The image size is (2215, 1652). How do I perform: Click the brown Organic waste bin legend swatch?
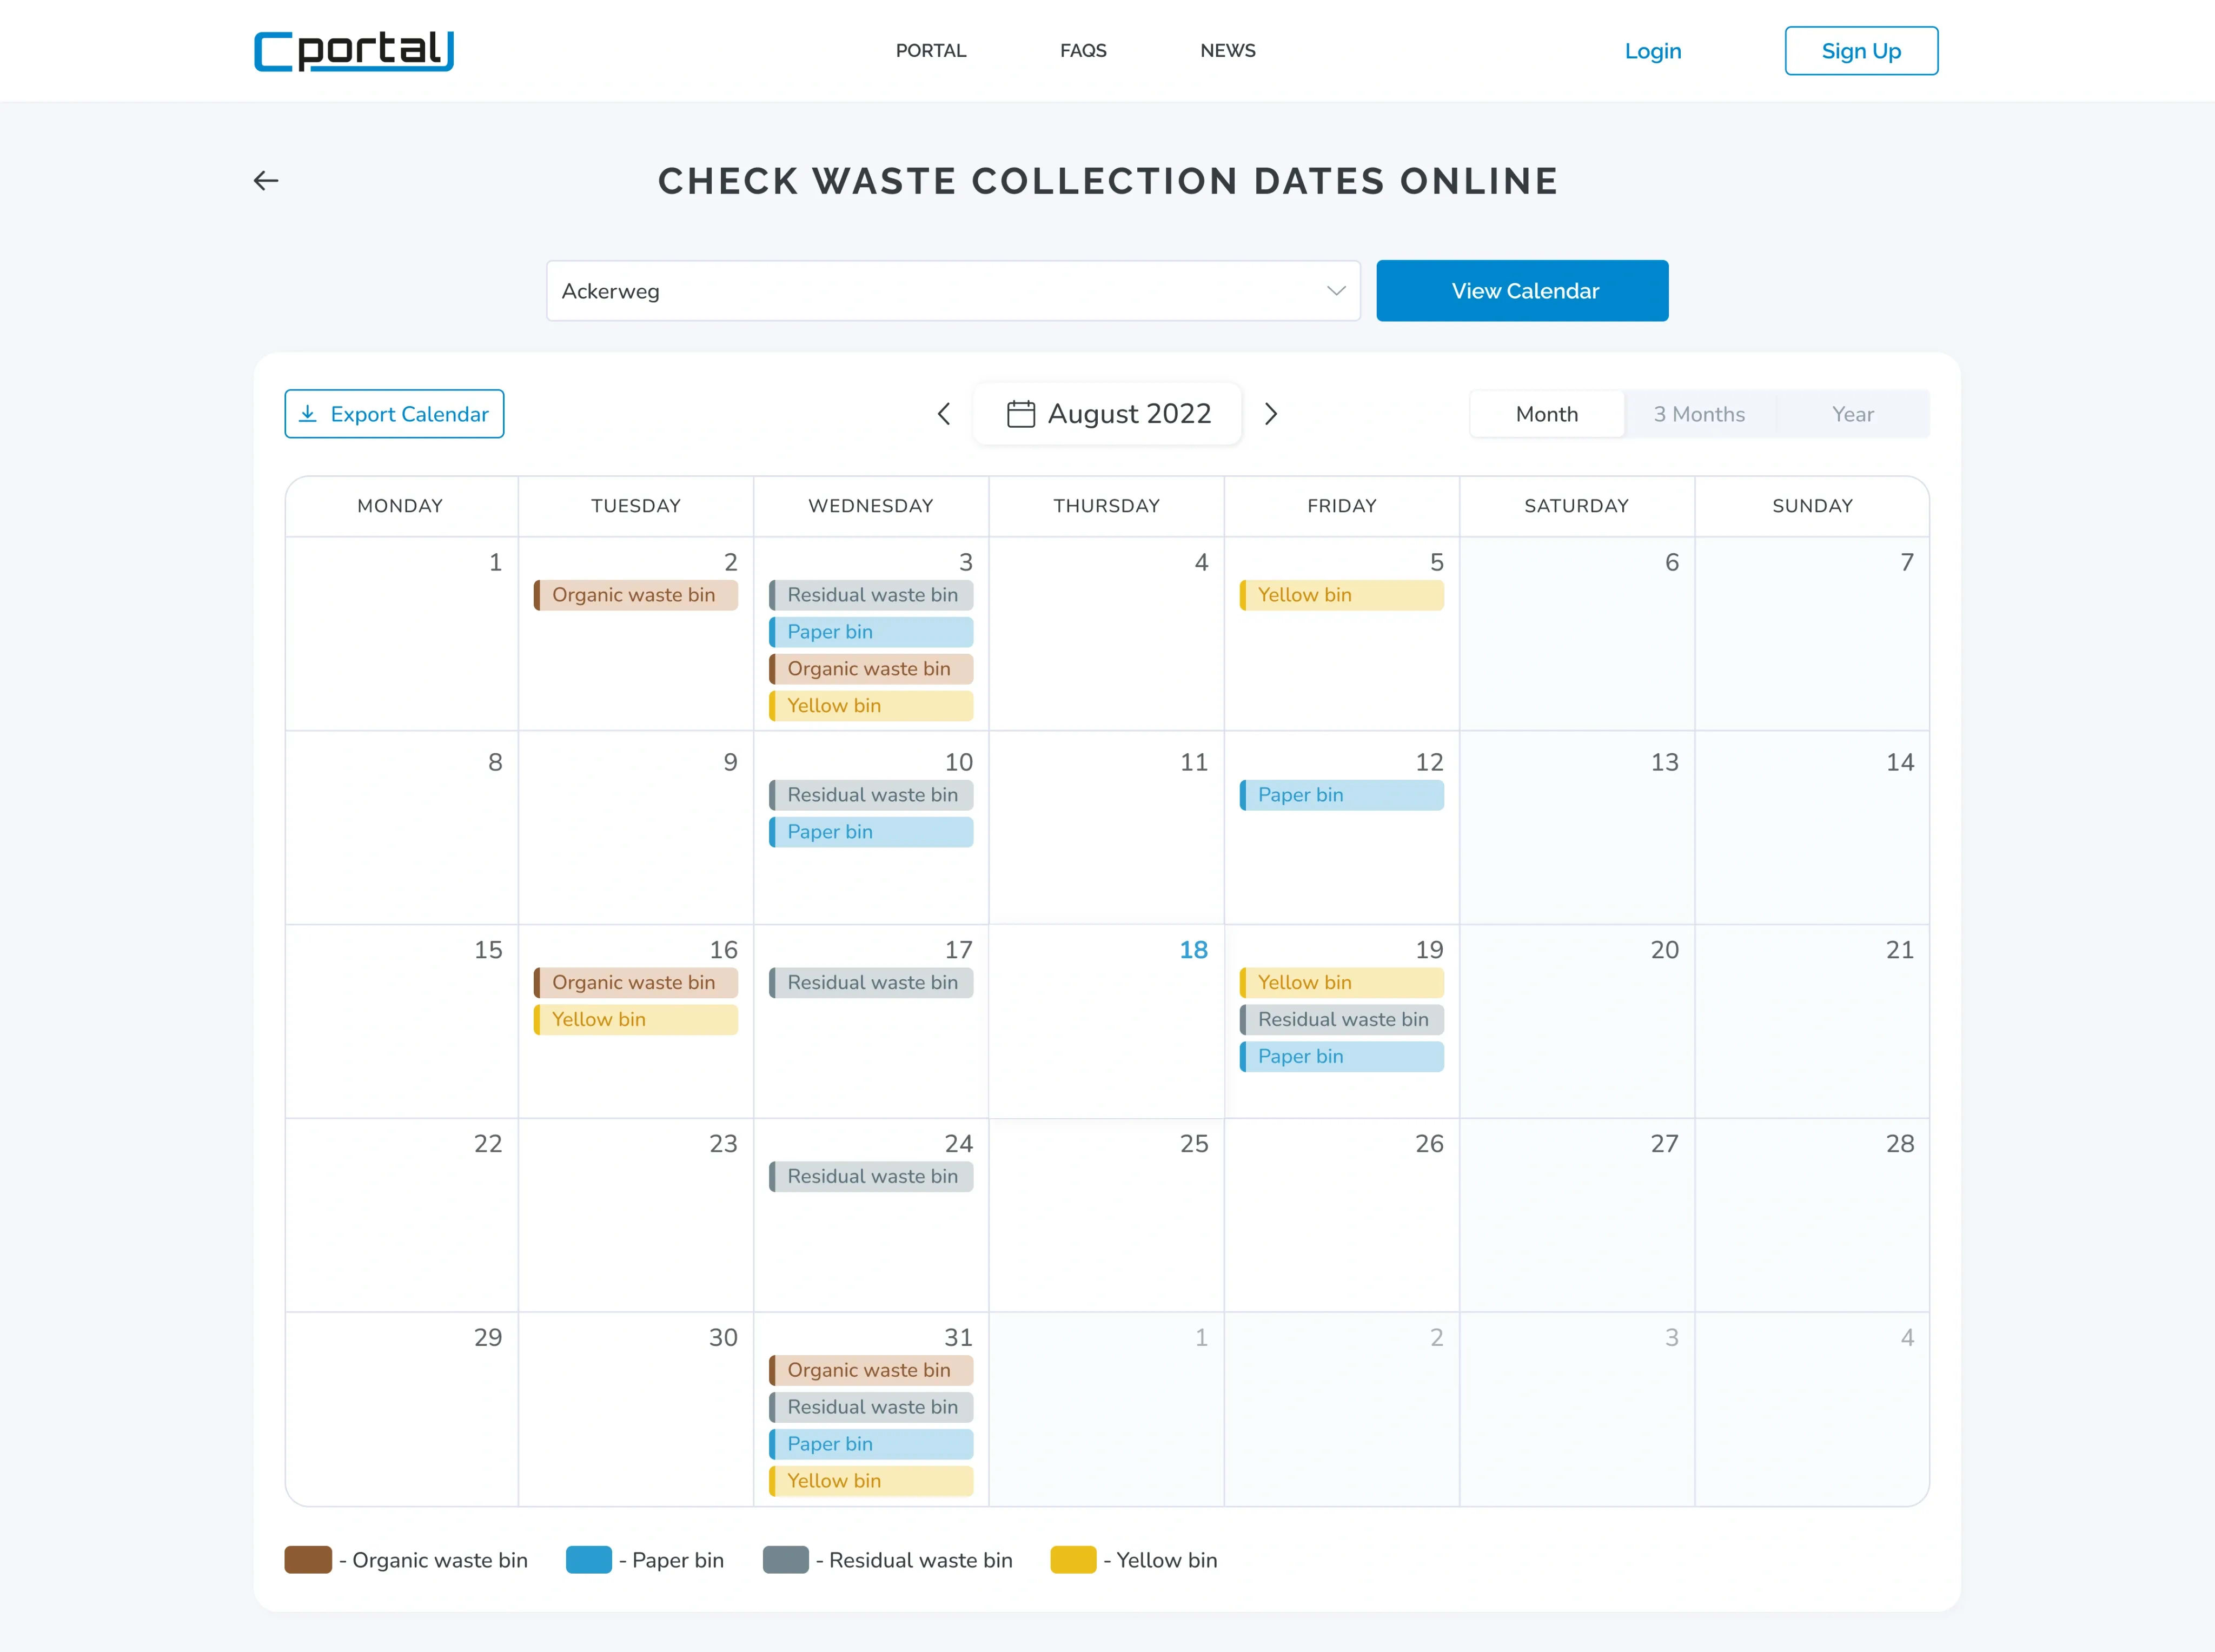[308, 1560]
